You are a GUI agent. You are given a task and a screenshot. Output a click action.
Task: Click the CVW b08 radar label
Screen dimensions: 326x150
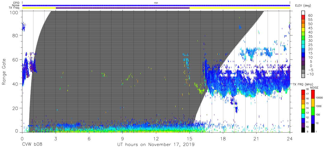pos(32,145)
